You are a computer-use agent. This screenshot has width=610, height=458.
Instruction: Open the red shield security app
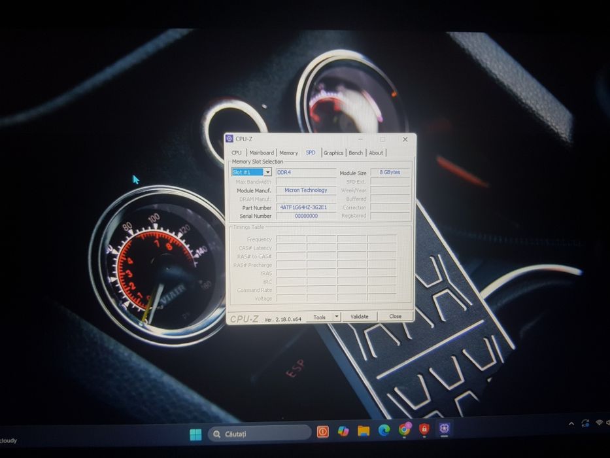[424, 429]
